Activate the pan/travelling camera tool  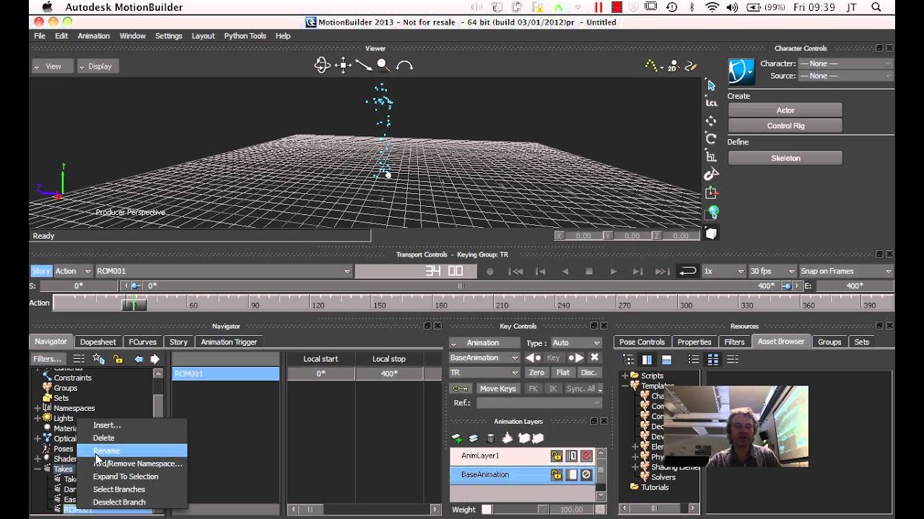343,66
